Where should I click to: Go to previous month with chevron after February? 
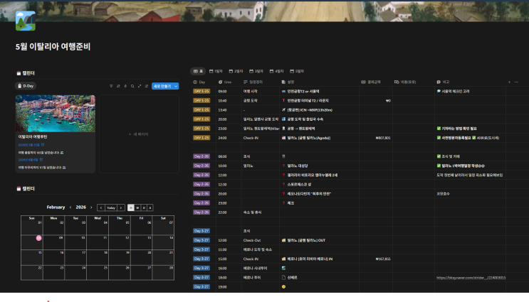click(x=70, y=207)
